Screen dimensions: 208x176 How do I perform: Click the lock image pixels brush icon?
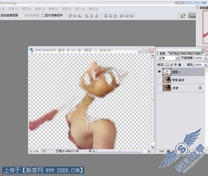[171, 64]
